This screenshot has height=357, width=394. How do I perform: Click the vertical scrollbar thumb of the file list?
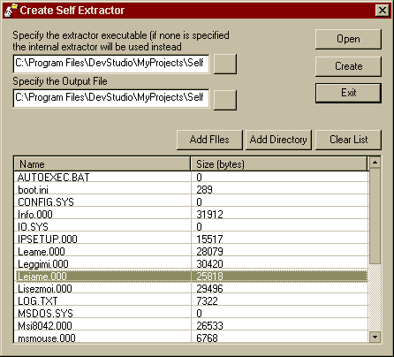[375, 216]
